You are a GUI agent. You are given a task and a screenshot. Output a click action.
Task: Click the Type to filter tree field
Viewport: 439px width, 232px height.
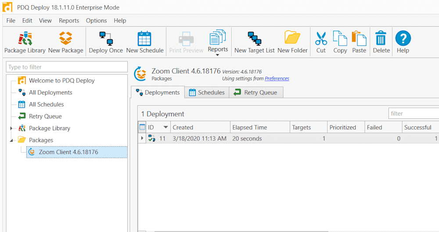point(67,67)
